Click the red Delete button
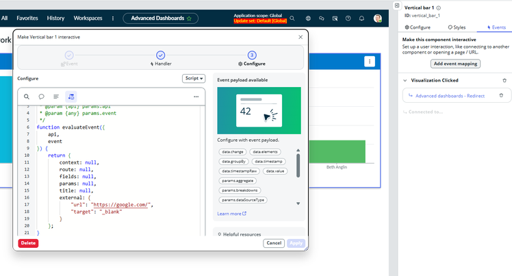The height and width of the screenshot is (276, 512). point(28,243)
